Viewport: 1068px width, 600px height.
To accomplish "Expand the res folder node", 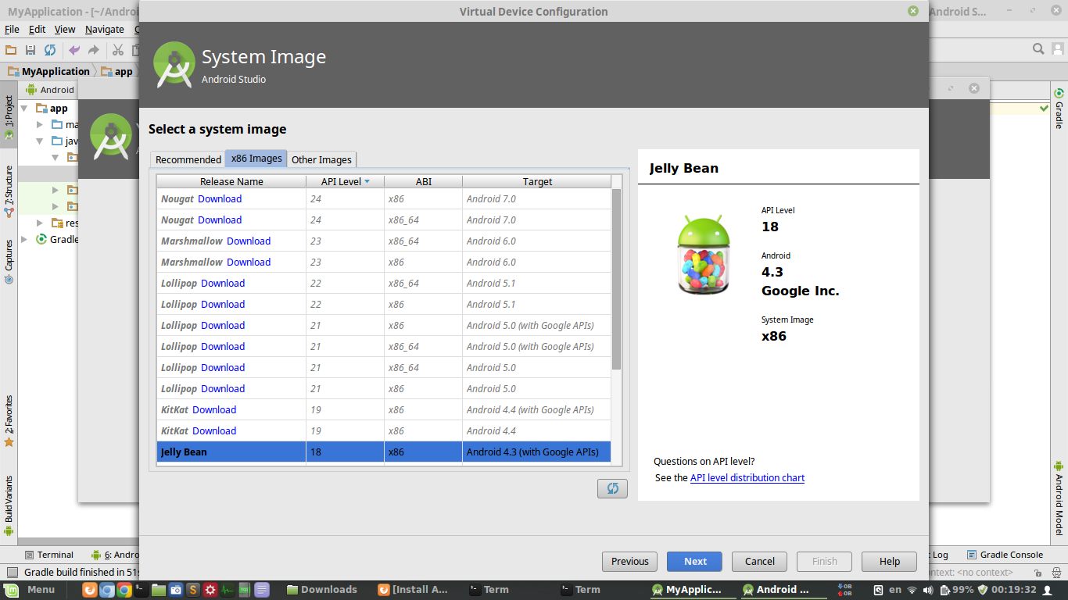I will 41,223.
